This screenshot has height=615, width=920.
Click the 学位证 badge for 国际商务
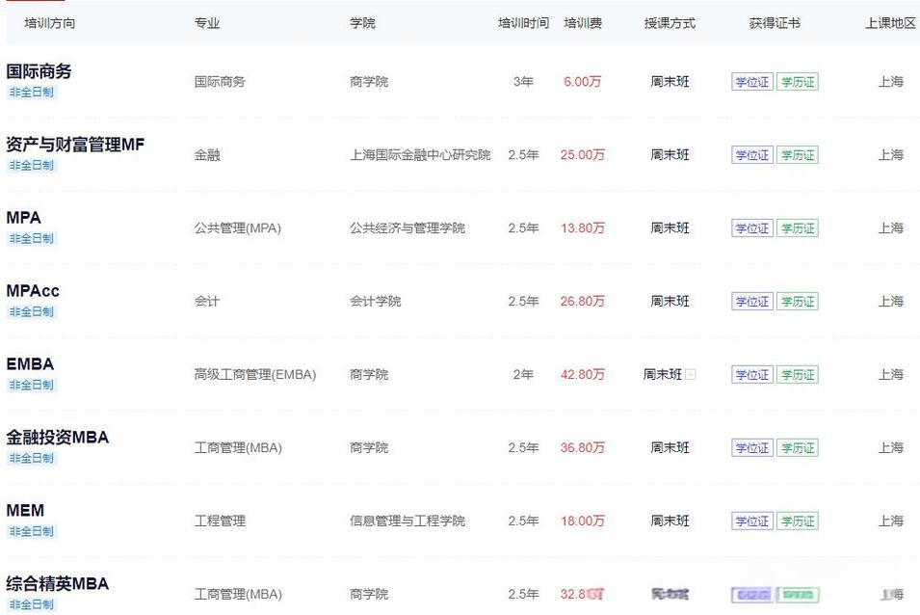751,82
